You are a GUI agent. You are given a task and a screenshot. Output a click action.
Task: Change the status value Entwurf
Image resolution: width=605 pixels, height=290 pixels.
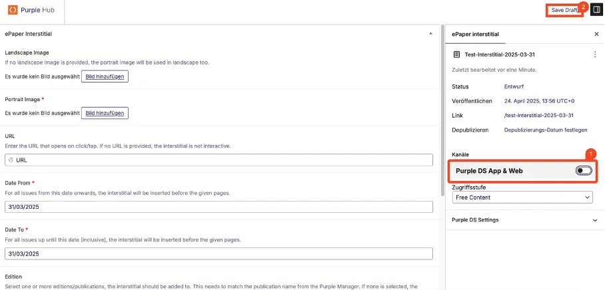(514, 86)
